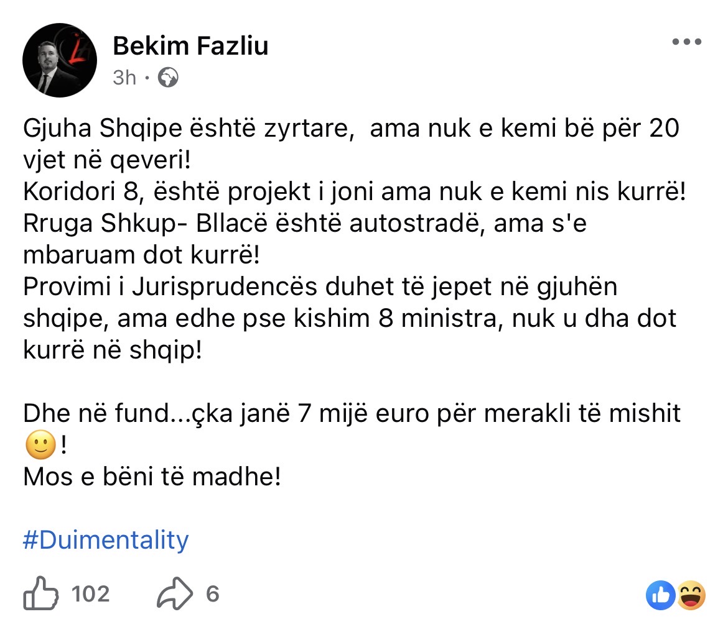This screenshot has height=627, width=728.
Task: Click the line starting "Rruga Shkup- Bllacë"
Action: tap(305, 223)
